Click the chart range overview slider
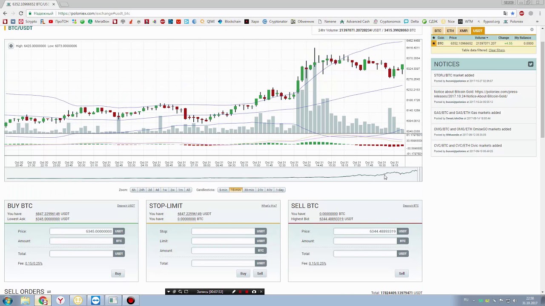Screen dimensions: 545x306 click(x=213, y=174)
